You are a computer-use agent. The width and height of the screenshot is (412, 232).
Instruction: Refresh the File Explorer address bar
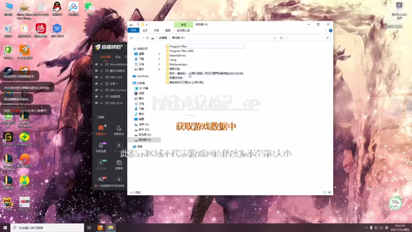tap(281, 38)
